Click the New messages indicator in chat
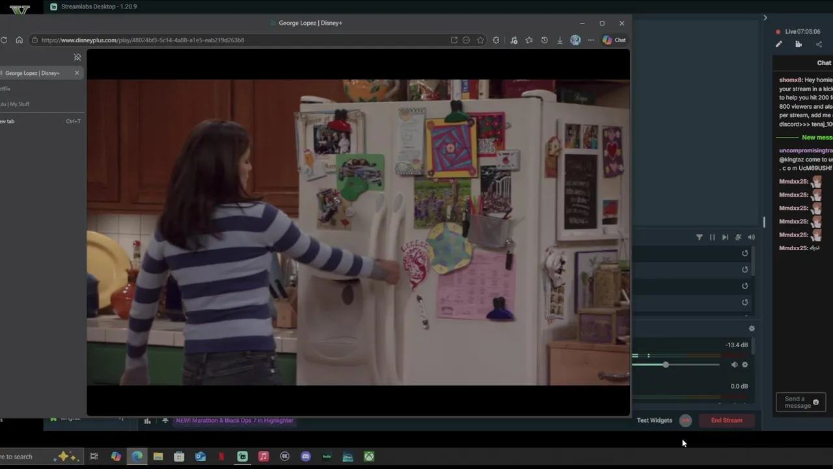833x469 pixels. point(817,137)
